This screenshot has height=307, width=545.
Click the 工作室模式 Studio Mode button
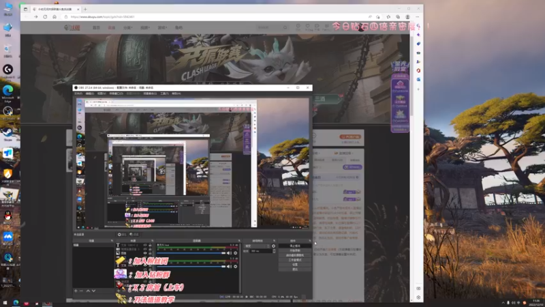[295, 260]
